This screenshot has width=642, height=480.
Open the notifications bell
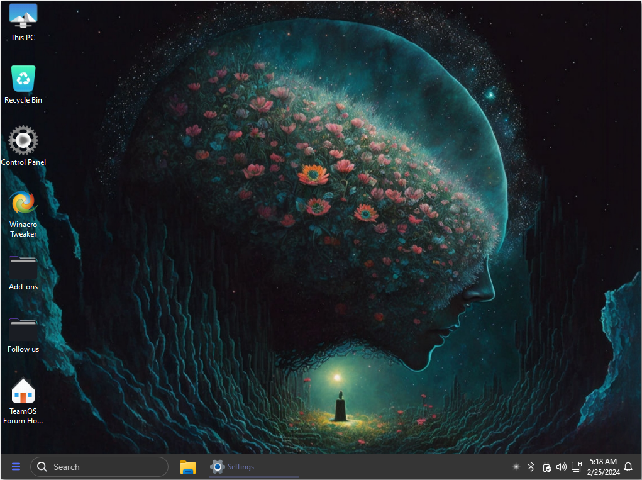click(628, 467)
